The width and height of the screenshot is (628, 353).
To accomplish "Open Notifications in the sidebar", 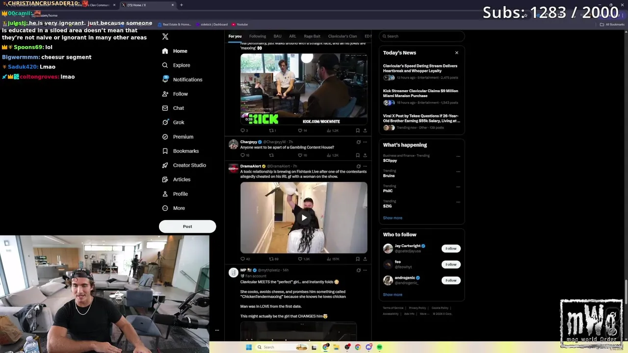I will click(x=182, y=79).
